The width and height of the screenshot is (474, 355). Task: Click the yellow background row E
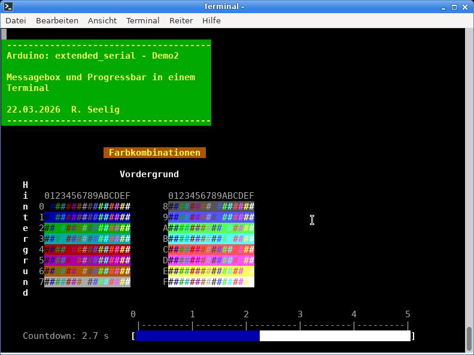(x=211, y=271)
